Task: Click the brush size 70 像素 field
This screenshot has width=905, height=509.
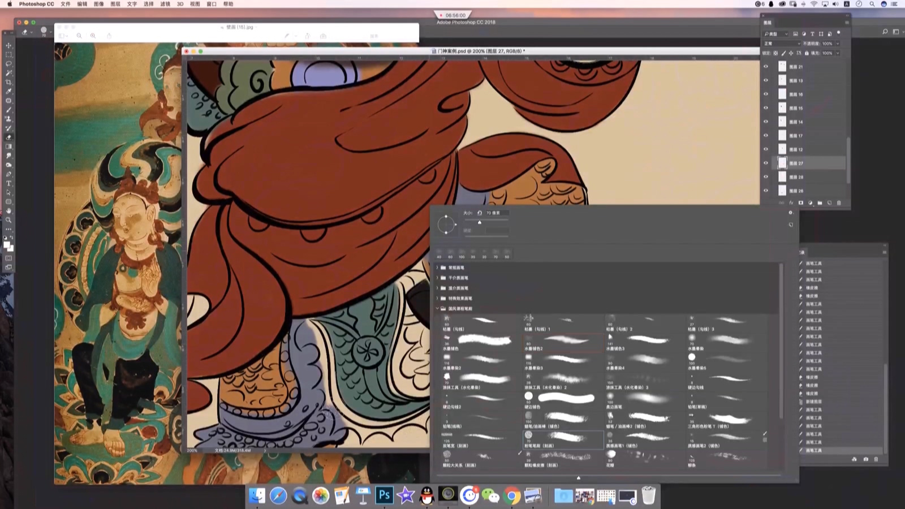Action: coord(497,213)
